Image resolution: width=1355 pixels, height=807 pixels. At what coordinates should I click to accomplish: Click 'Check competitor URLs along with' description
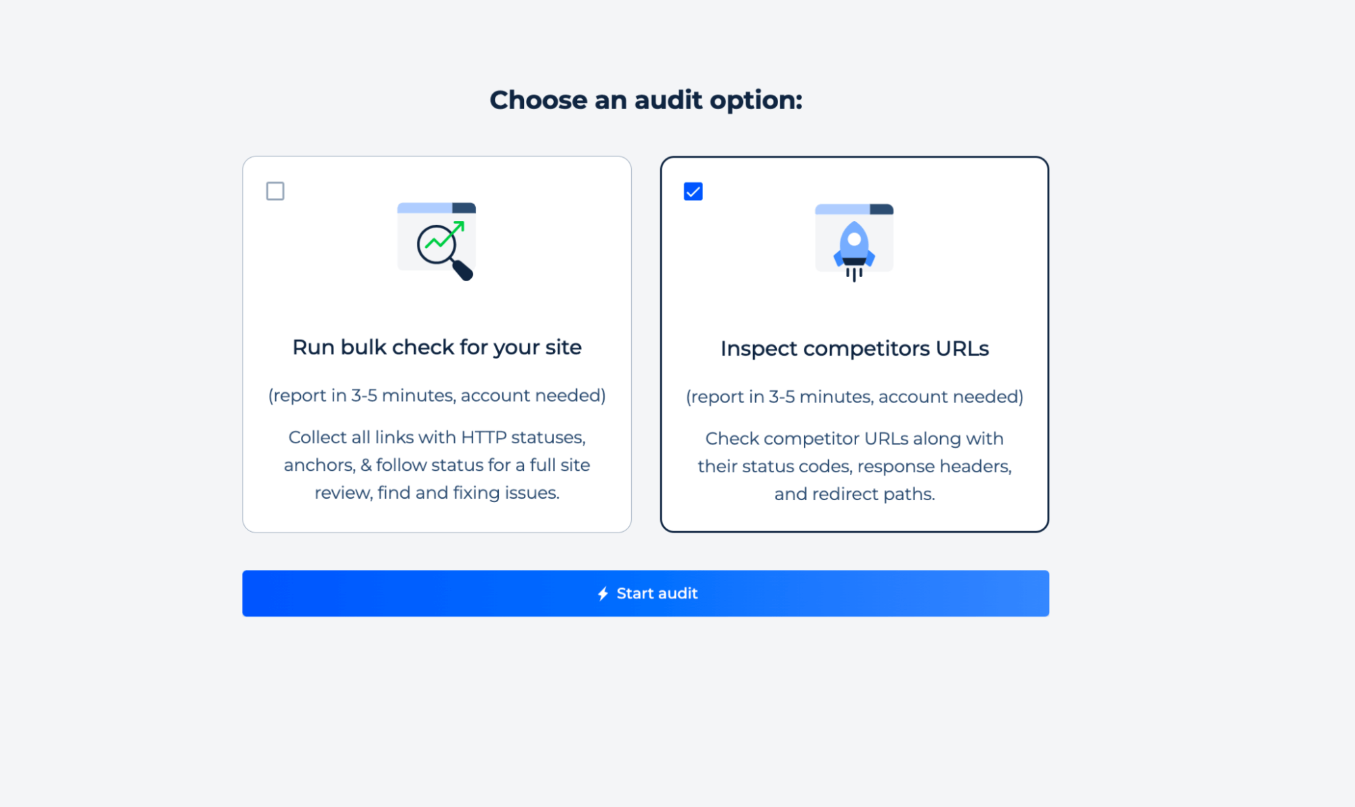pyautogui.click(x=854, y=466)
